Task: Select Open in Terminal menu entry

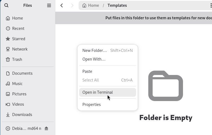Action: point(98,92)
